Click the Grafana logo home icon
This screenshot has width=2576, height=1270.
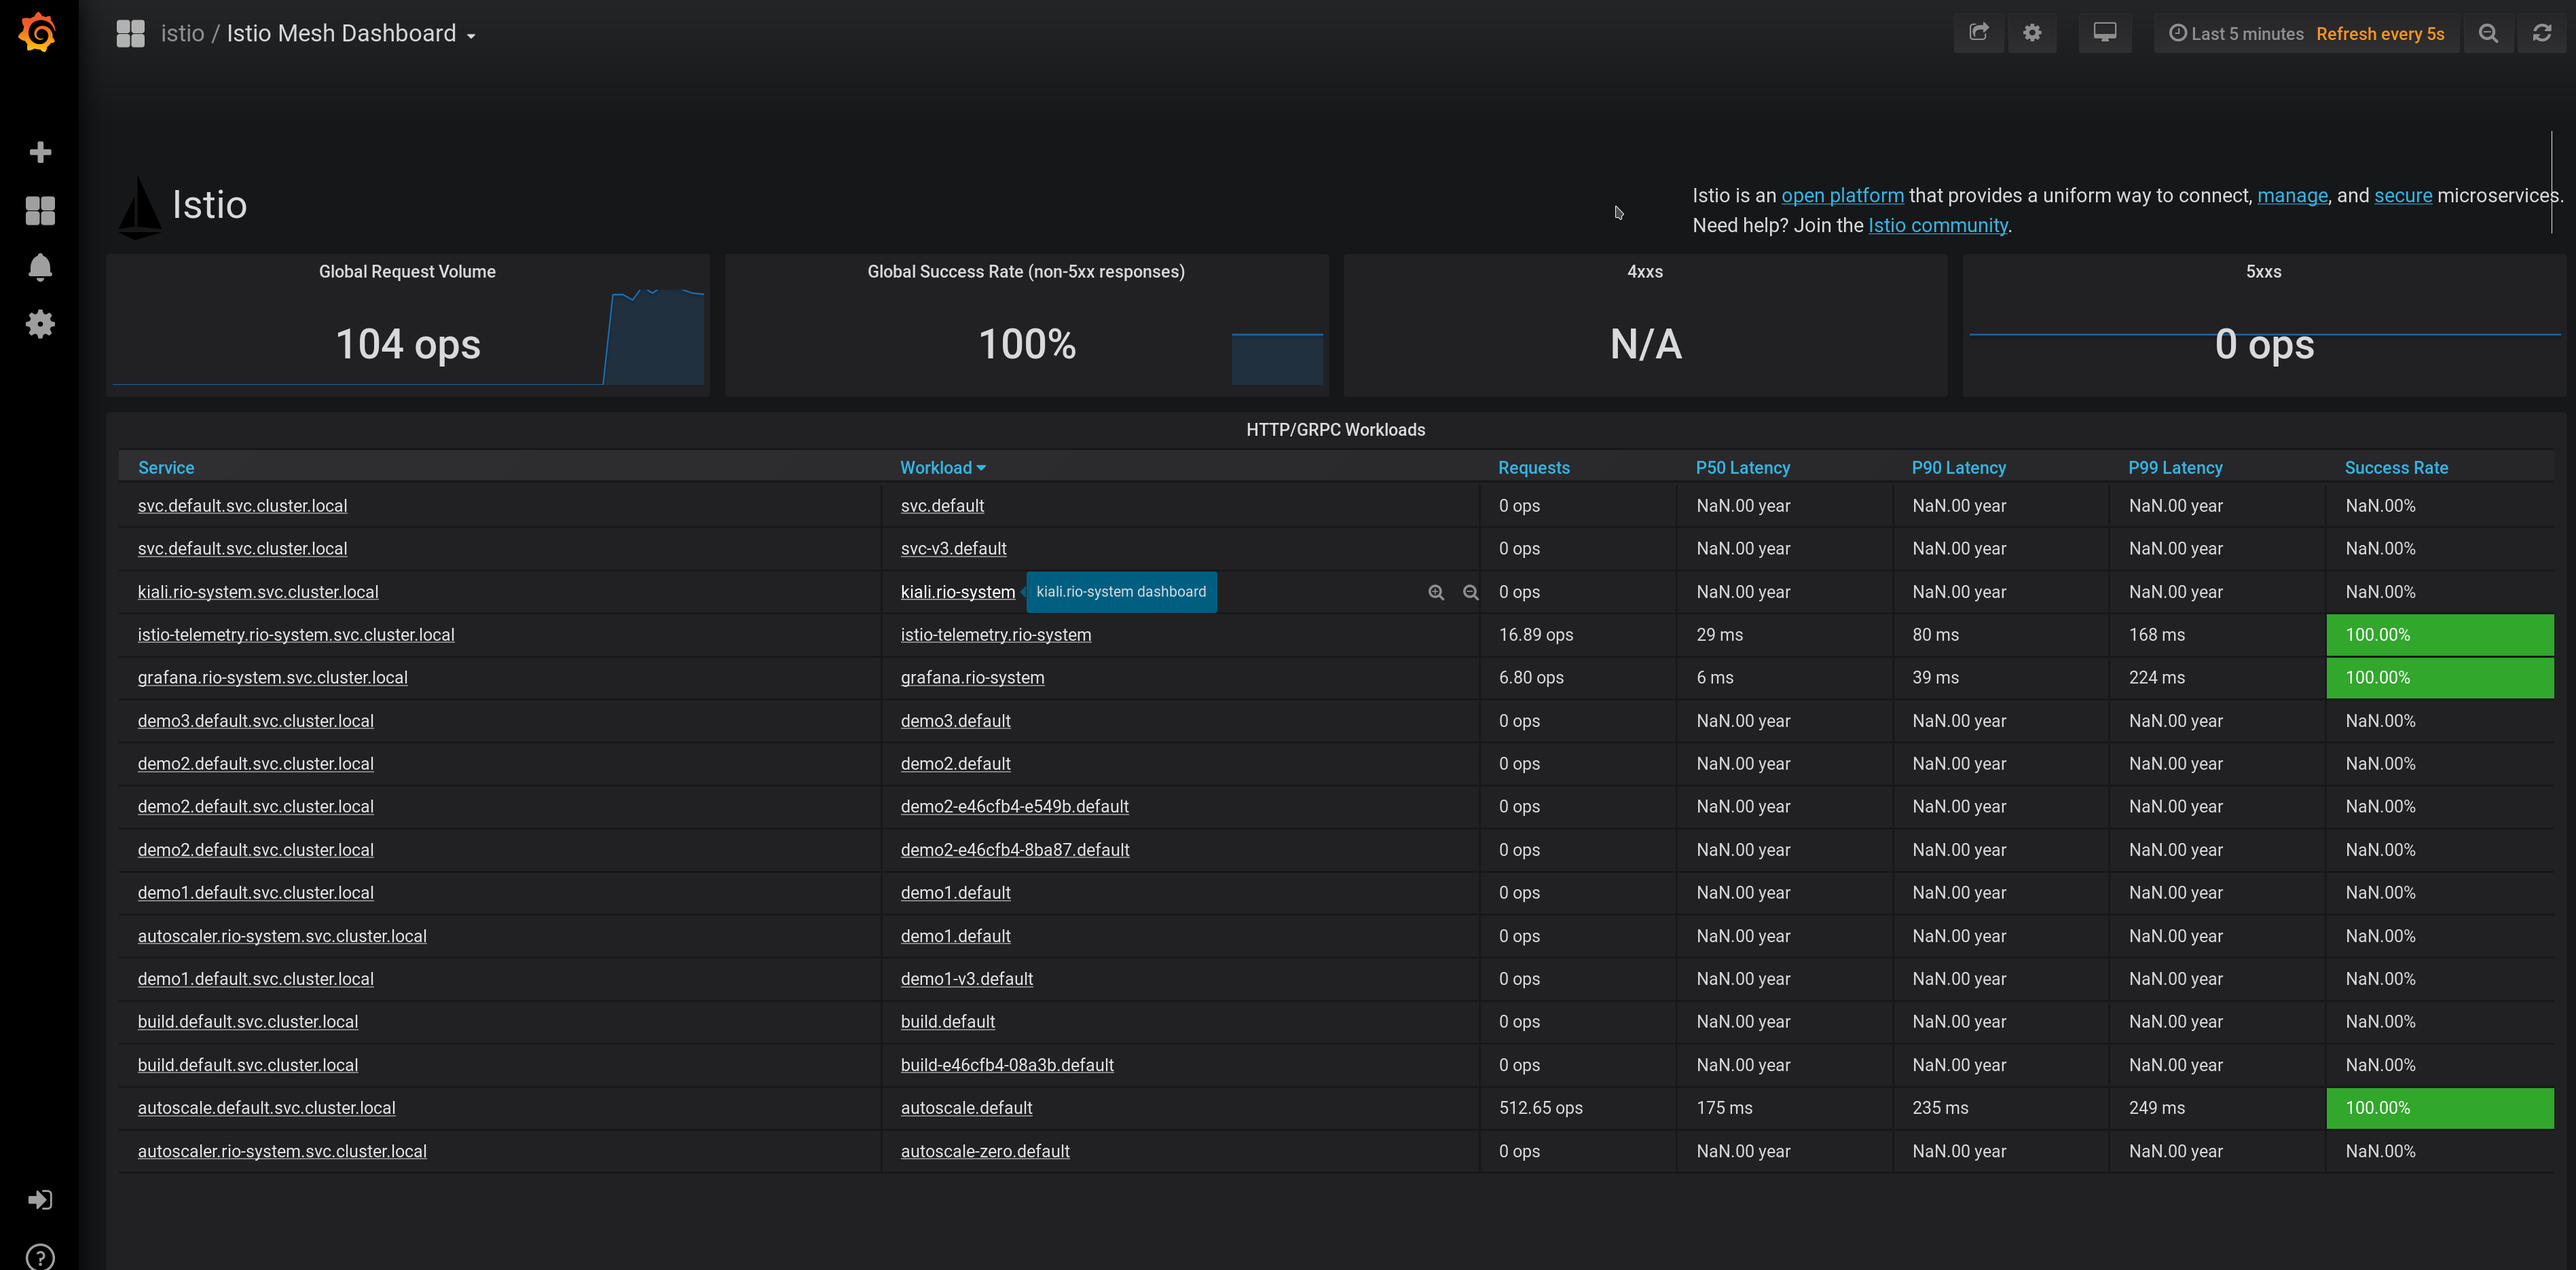pos(38,33)
